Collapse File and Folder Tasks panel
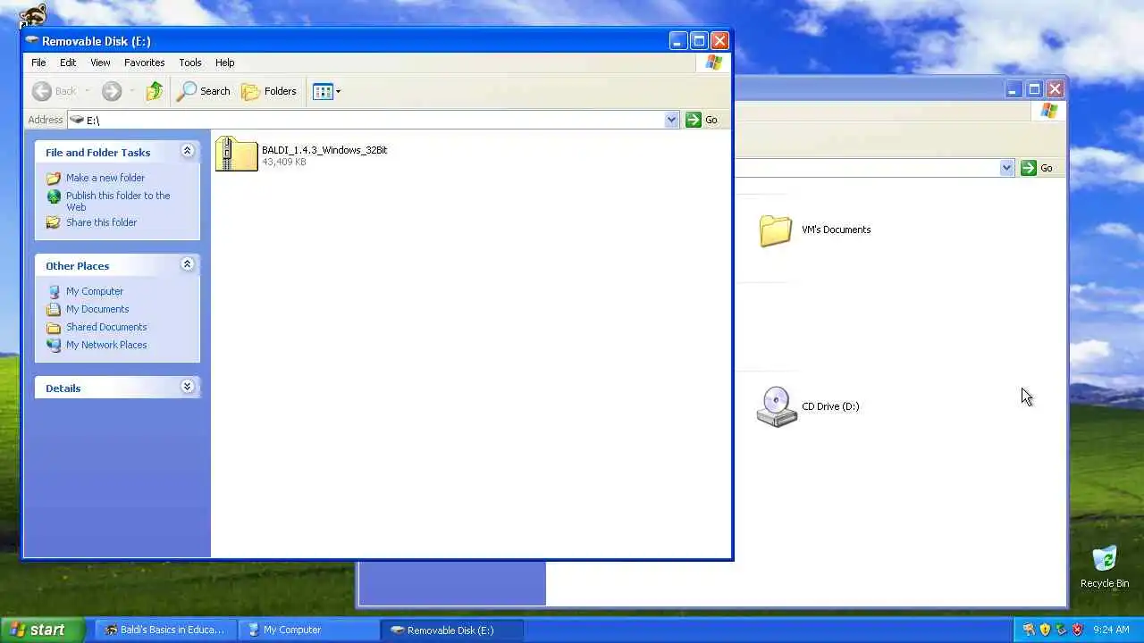Viewport: 1144px width, 643px height. [187, 151]
